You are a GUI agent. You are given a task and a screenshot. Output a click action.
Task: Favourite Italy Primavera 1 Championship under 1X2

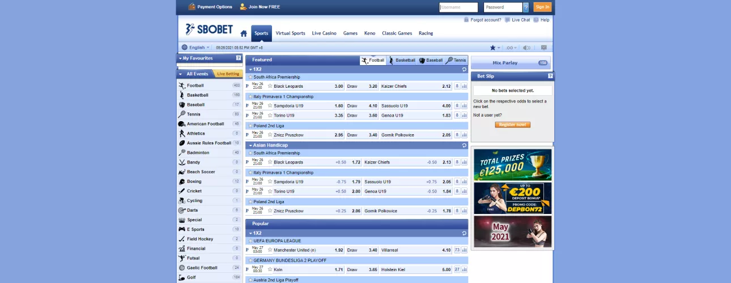pos(250,97)
